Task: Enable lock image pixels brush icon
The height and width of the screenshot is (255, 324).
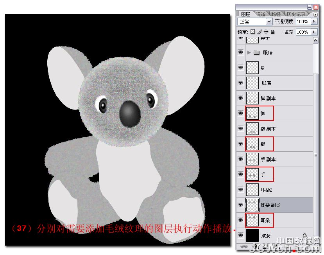Action: (x=260, y=32)
